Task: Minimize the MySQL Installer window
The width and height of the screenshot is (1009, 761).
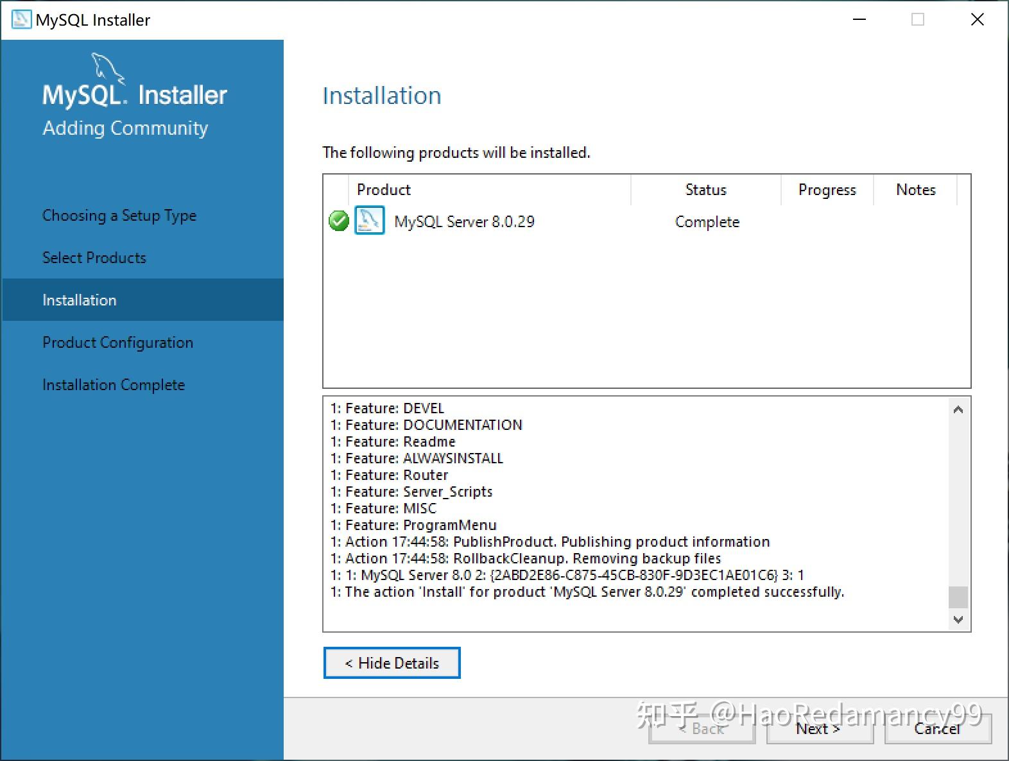Action: [859, 19]
